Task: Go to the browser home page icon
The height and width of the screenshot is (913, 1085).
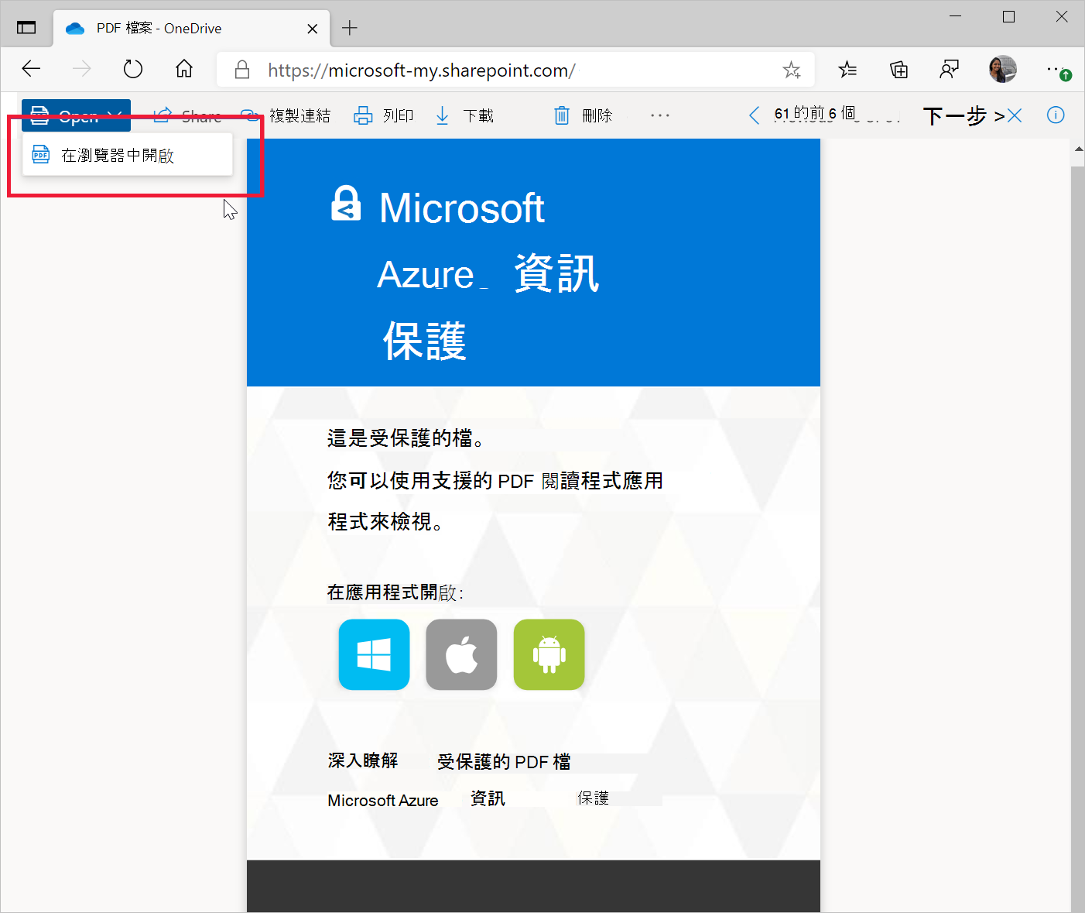Action: [x=184, y=69]
